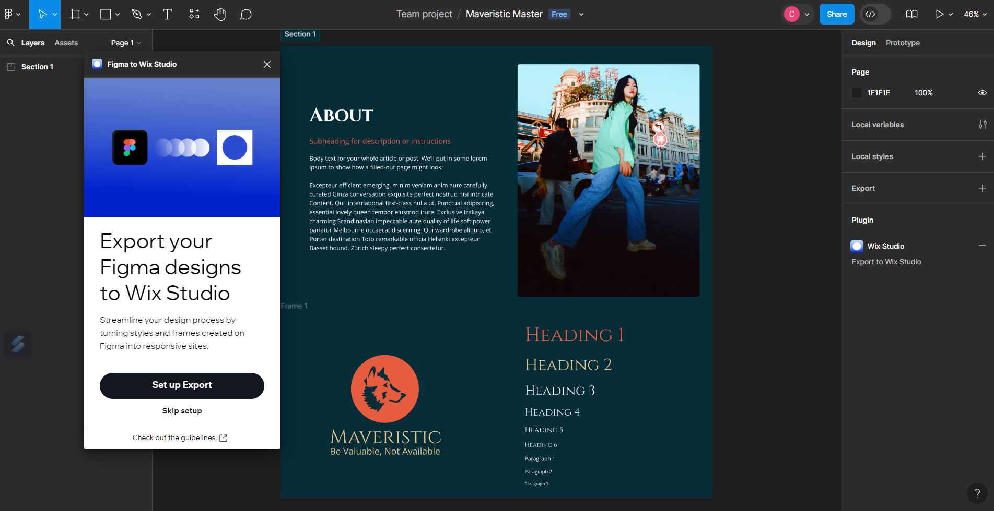
Task: Switch to the Assets tab
Action: (x=66, y=43)
